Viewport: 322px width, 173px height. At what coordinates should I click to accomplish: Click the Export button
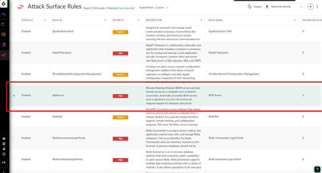coord(255,7)
